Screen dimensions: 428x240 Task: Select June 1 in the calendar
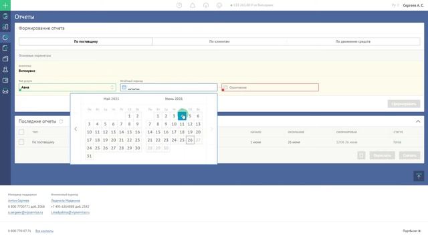pyautogui.click(x=158, y=116)
